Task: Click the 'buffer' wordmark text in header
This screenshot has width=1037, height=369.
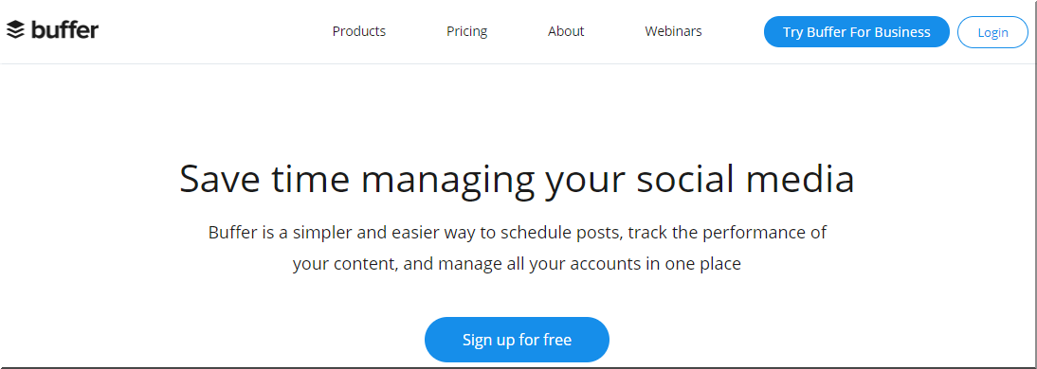Action: click(64, 29)
